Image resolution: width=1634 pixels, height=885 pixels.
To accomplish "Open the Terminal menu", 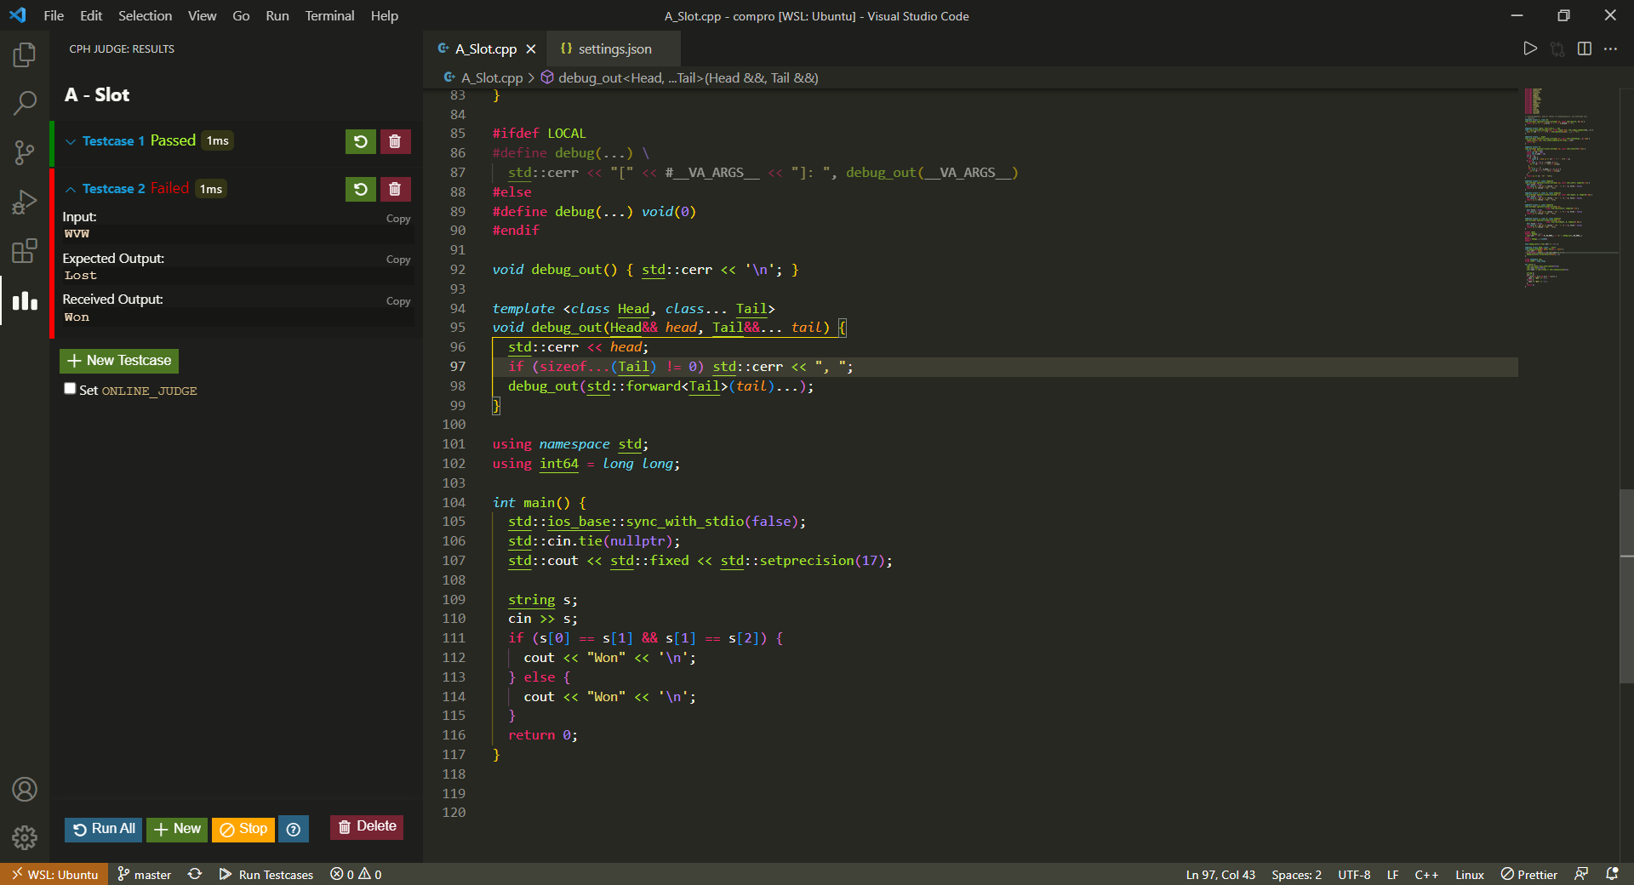I will point(329,15).
